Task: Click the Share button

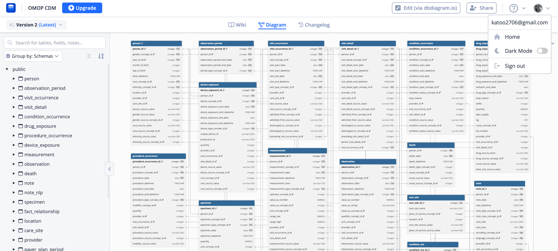Action: tap(481, 8)
